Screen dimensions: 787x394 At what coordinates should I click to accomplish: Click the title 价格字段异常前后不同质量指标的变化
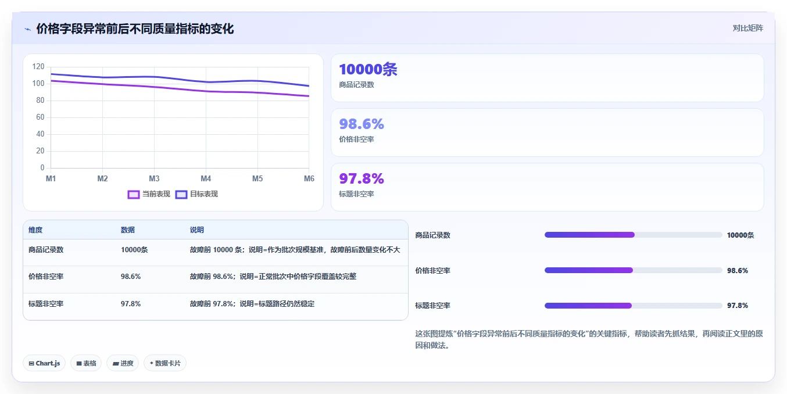pyautogui.click(x=135, y=28)
